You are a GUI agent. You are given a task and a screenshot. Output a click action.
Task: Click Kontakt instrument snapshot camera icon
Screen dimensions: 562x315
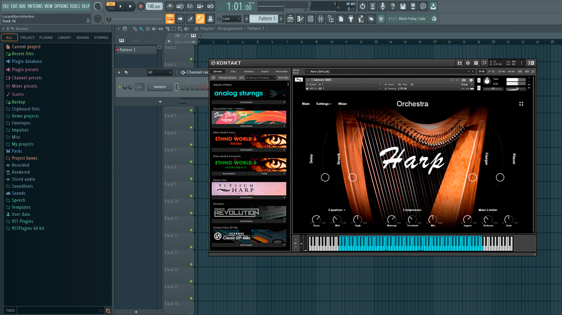pos(464,80)
